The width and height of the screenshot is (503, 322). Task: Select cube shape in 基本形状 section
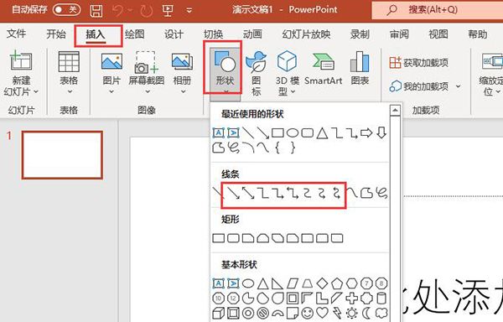218,313
